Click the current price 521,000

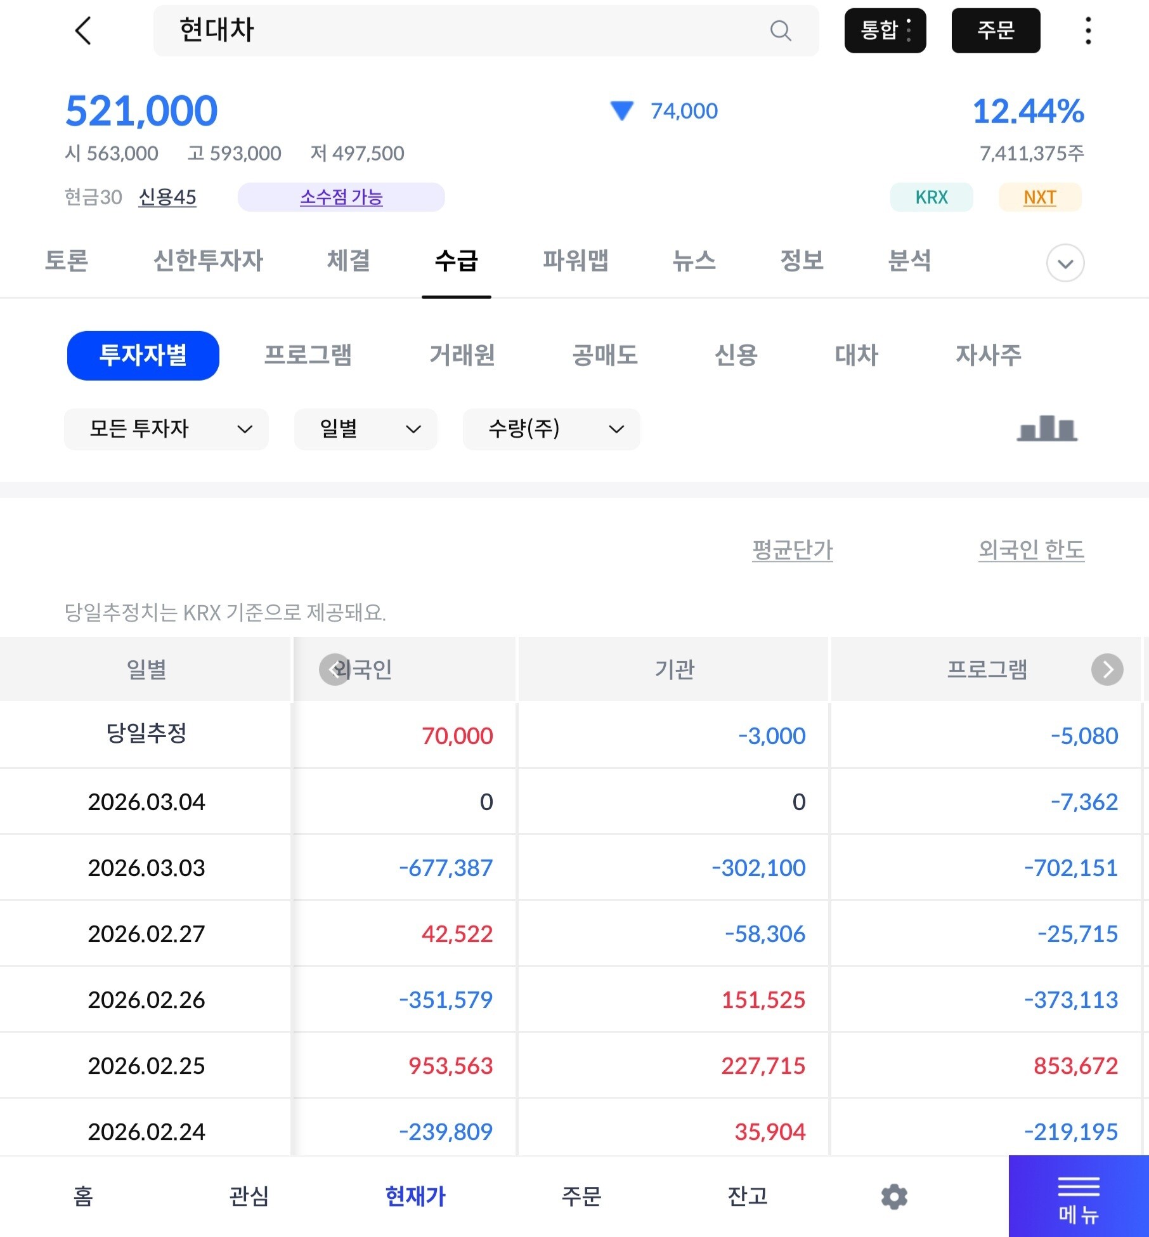[141, 111]
